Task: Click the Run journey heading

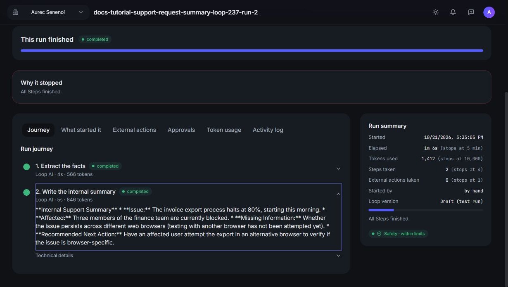Action: pos(37,149)
